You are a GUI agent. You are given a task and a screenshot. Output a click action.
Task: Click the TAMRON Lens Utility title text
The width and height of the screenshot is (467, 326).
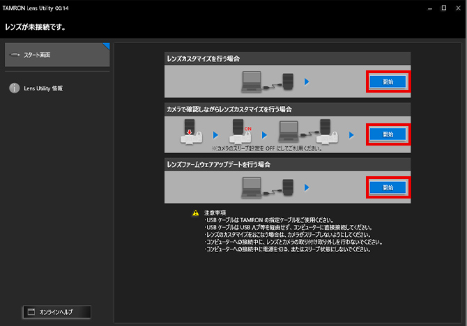coord(36,8)
